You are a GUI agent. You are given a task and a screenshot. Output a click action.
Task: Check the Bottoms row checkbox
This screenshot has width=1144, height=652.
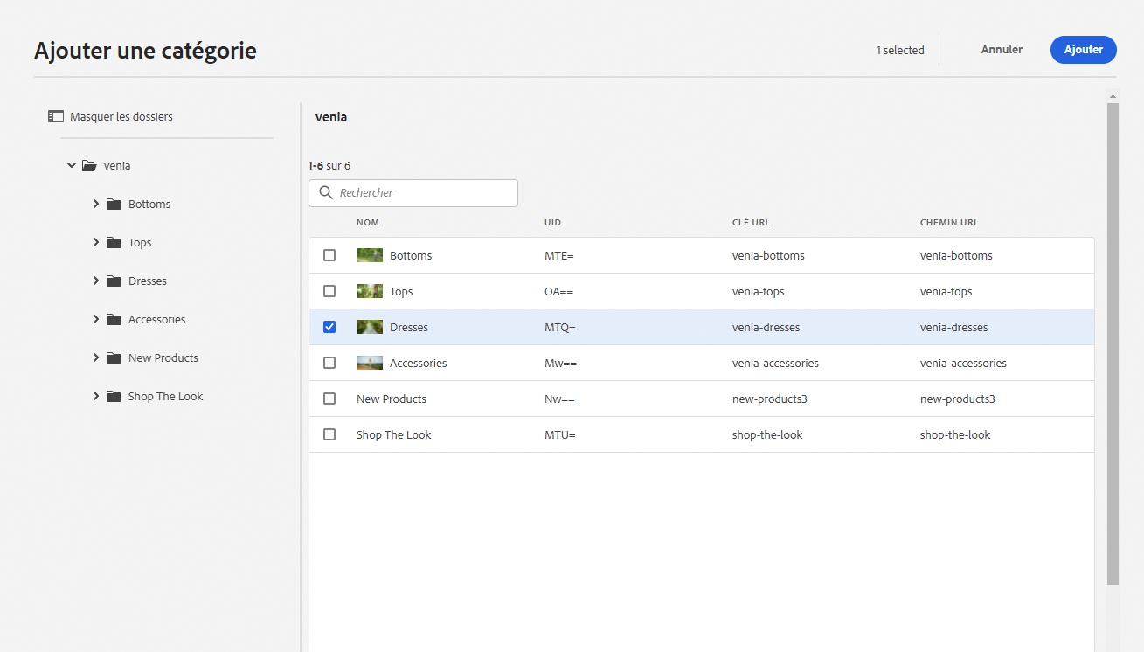click(329, 255)
